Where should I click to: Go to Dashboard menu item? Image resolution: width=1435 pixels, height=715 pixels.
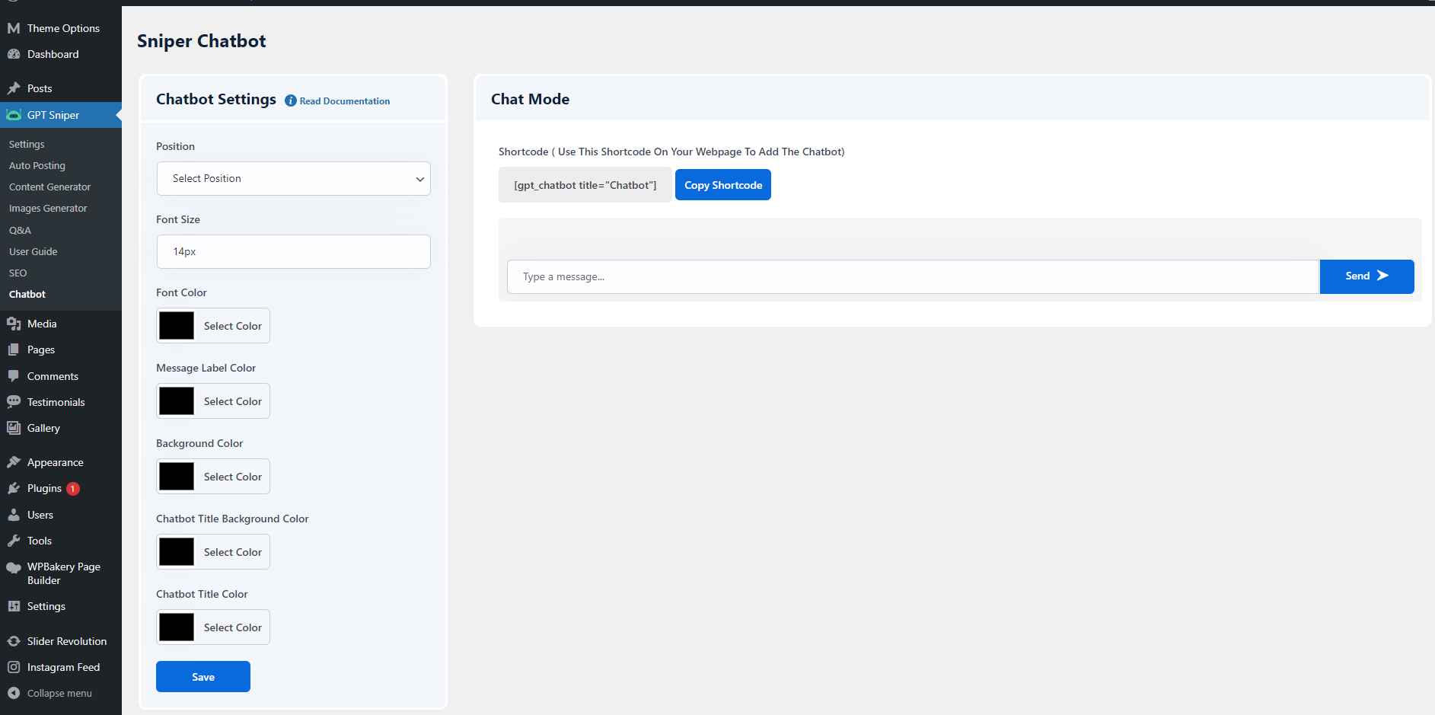pos(53,54)
